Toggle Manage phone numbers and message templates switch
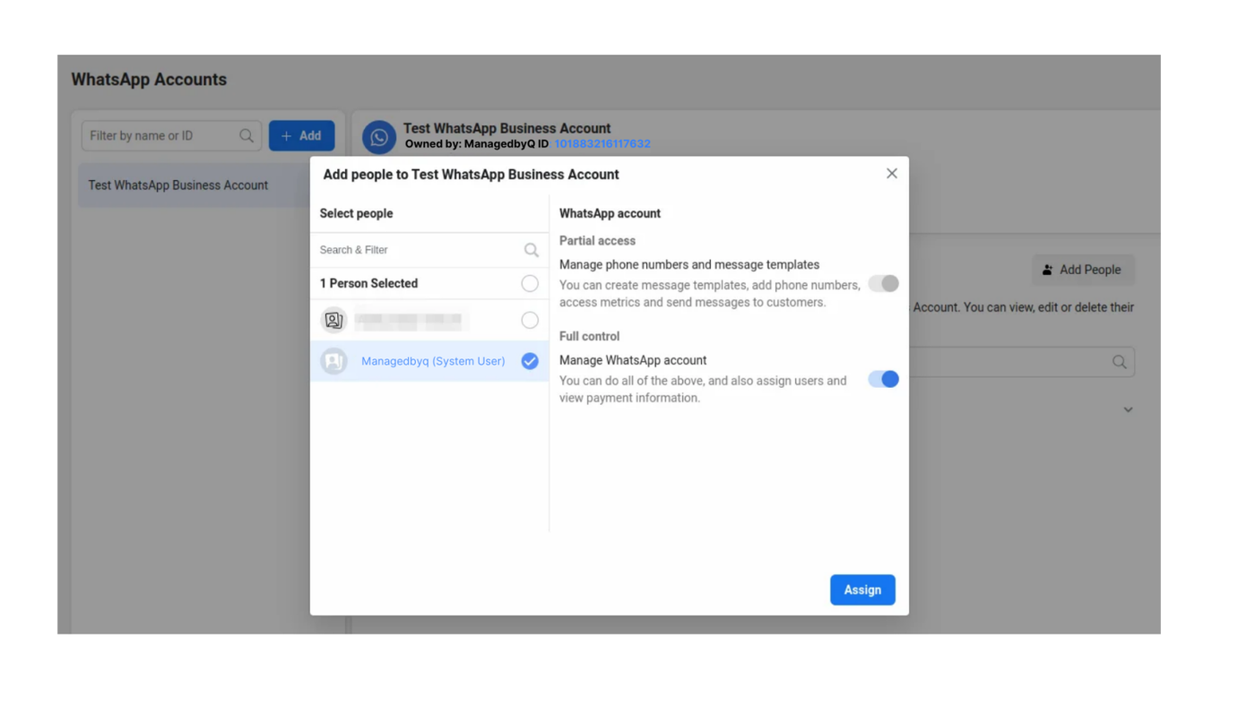 pos(883,283)
